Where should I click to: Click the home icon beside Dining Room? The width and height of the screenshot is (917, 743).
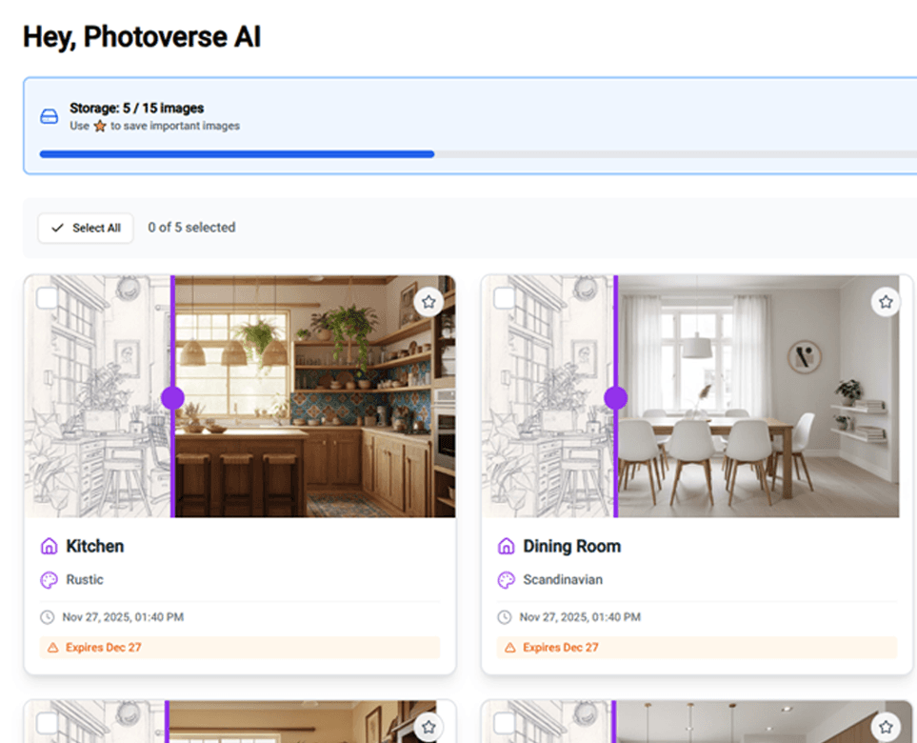pos(505,546)
